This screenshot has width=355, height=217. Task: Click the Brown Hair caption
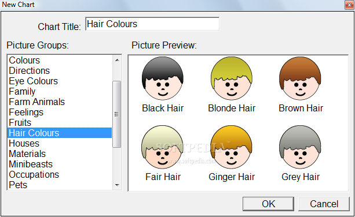tap(301, 108)
